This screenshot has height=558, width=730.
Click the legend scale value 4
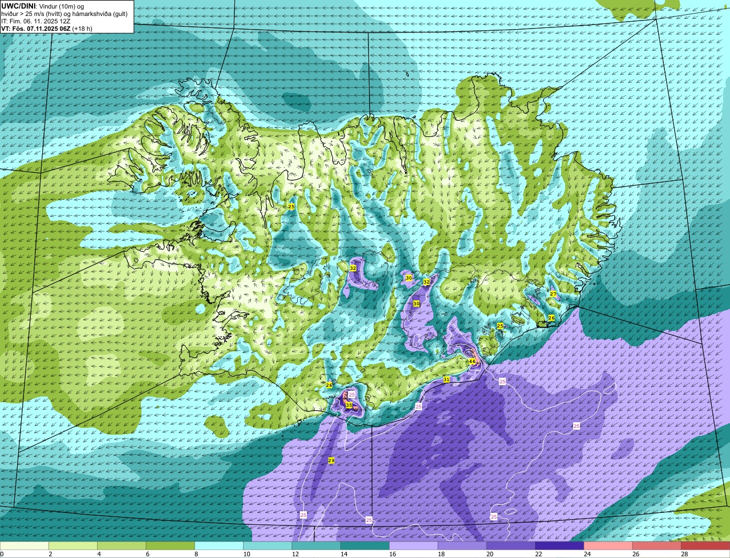99,554
